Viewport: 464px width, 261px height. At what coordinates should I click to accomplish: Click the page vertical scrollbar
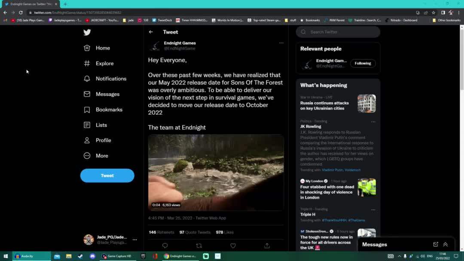pyautogui.click(x=461, y=59)
